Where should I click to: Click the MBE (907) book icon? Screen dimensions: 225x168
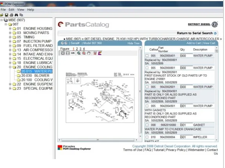(x=6, y=20)
